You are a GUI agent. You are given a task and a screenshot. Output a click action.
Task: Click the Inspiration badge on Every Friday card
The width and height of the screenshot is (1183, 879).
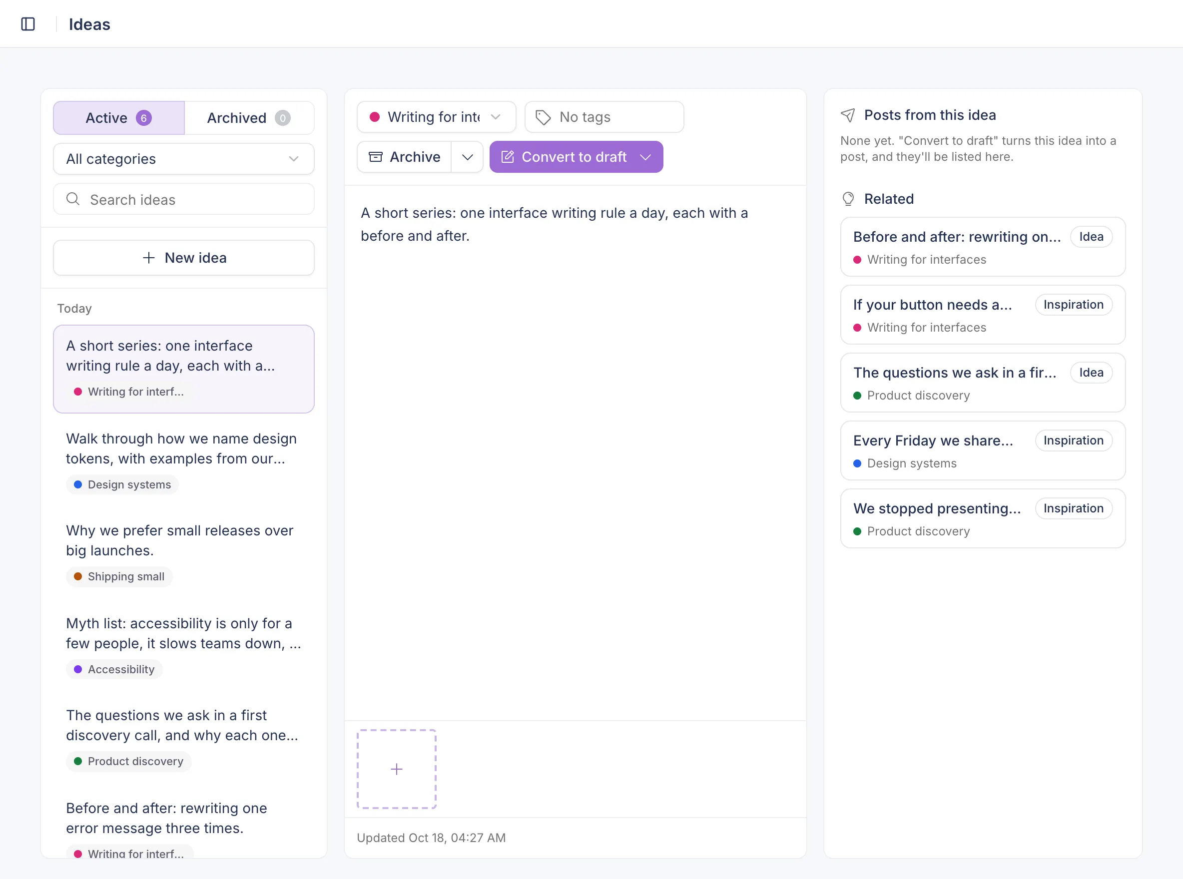pyautogui.click(x=1074, y=440)
